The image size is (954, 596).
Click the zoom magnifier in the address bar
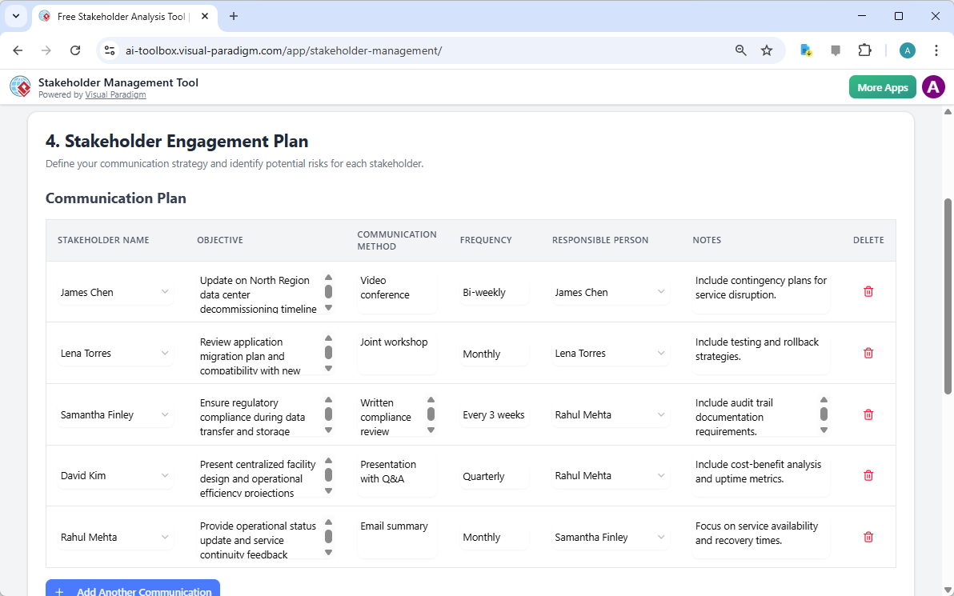tap(740, 50)
